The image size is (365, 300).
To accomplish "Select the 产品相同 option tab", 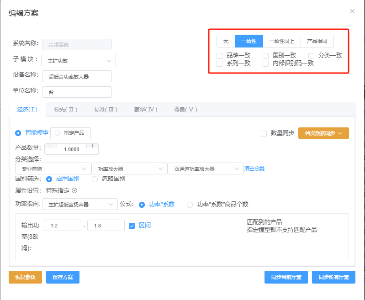I will (320, 41).
